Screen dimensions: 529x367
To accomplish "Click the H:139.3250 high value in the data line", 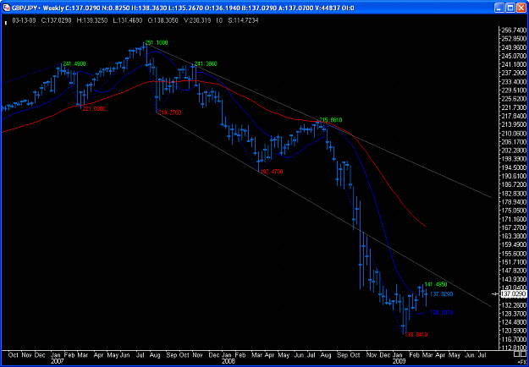I will coord(92,20).
